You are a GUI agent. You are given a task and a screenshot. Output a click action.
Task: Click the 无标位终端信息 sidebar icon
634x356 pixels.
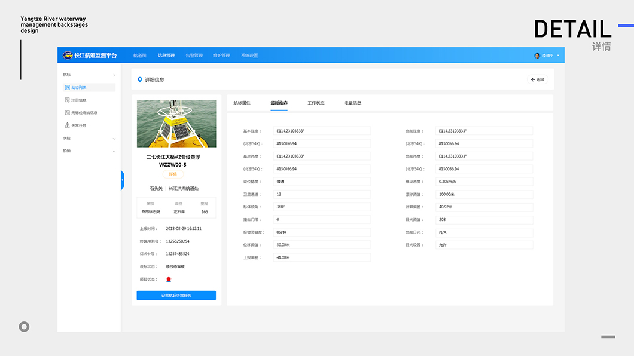[x=68, y=113]
